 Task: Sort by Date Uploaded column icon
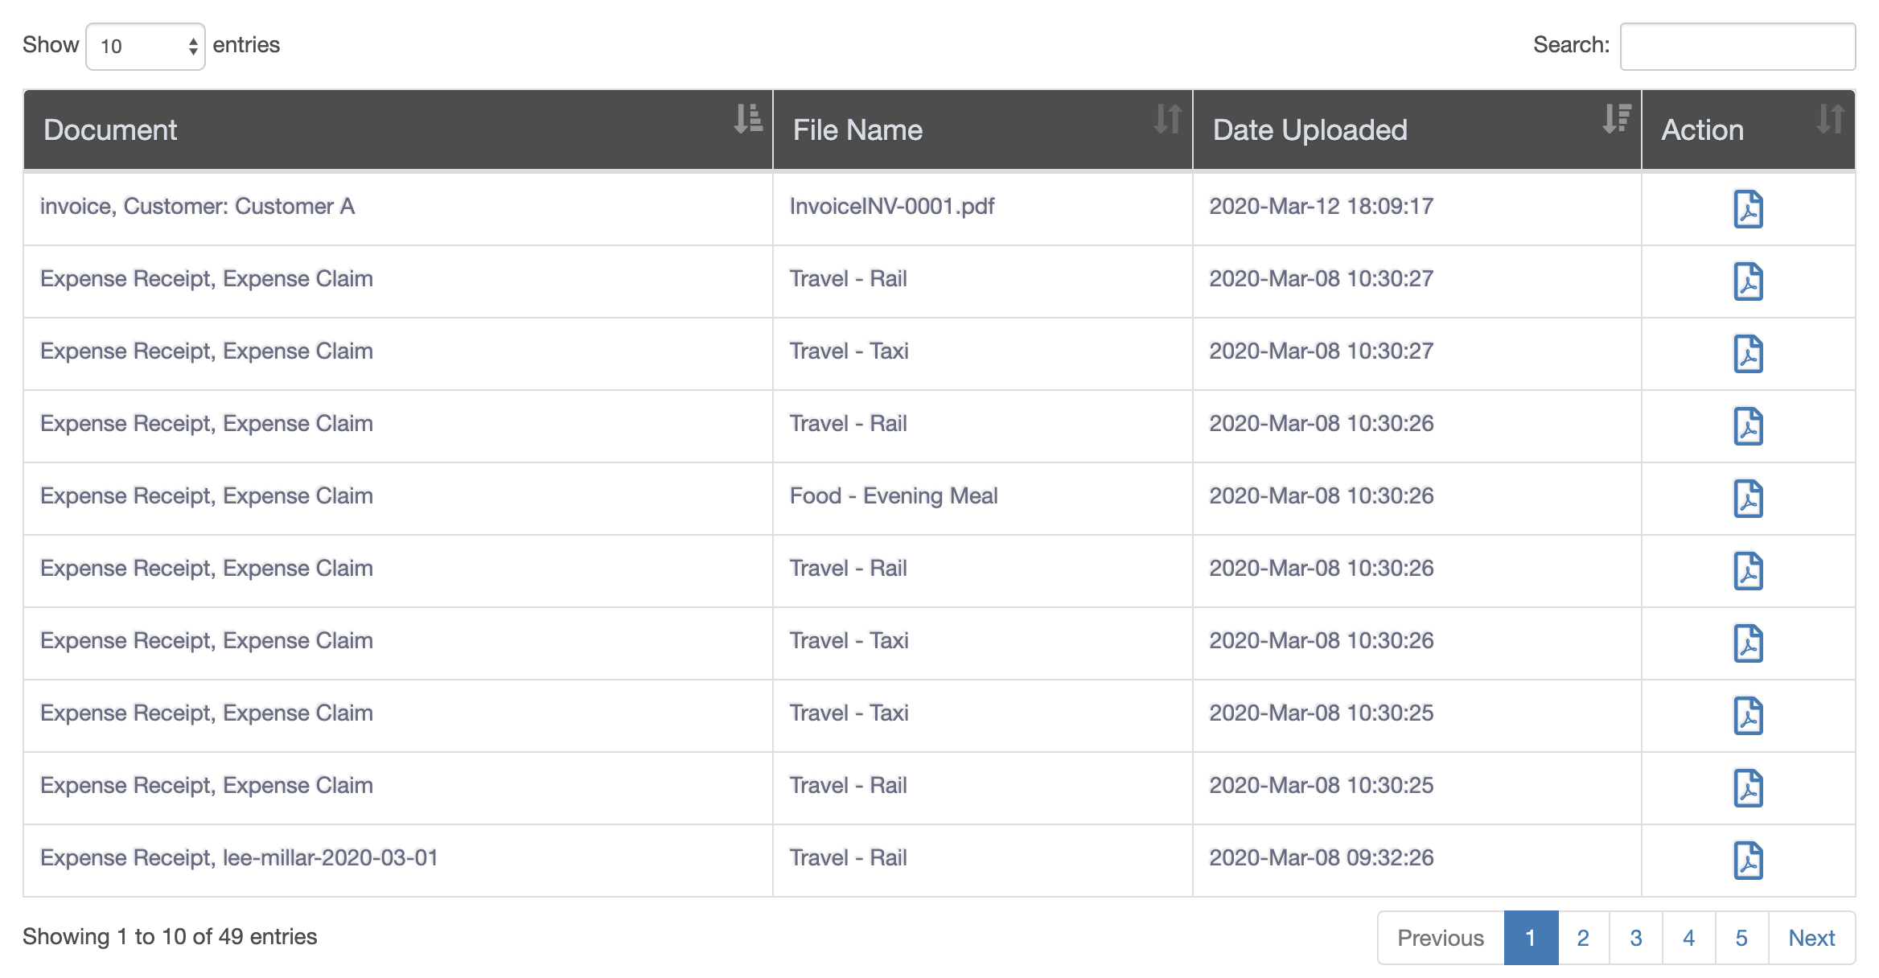[1617, 118]
